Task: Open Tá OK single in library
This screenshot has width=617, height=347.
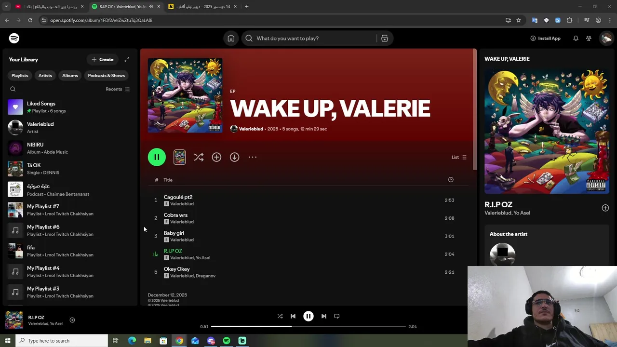Action: [x=70, y=169]
